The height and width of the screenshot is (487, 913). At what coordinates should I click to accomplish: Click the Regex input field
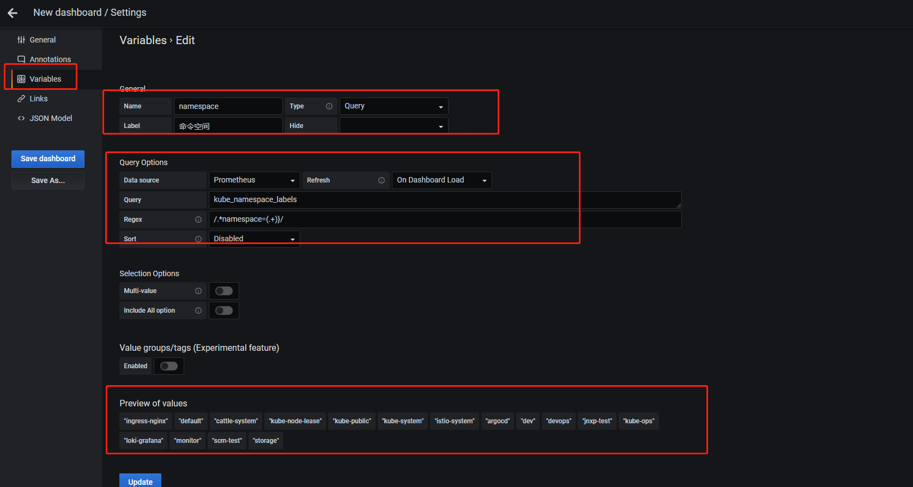point(445,220)
